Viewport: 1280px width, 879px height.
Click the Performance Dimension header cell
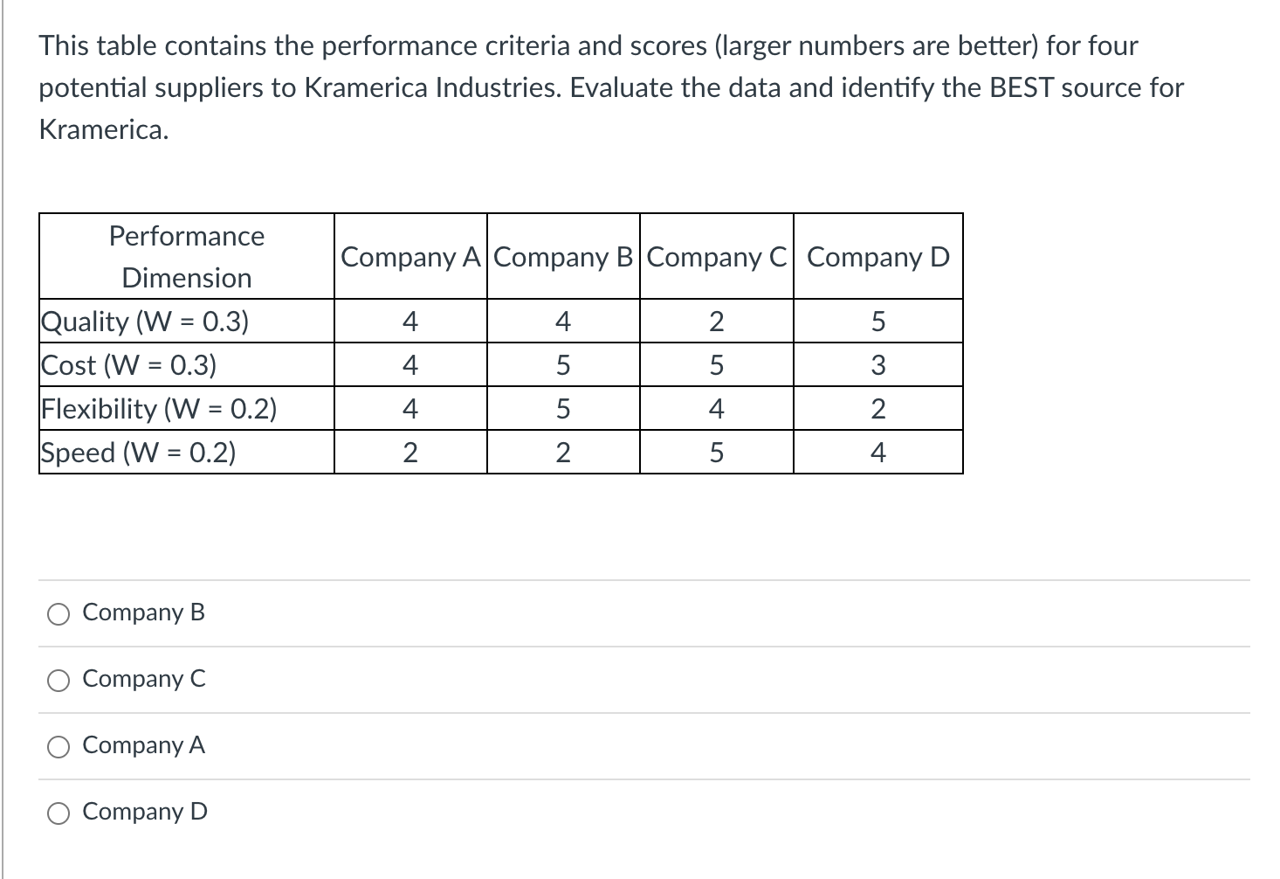[x=185, y=256]
